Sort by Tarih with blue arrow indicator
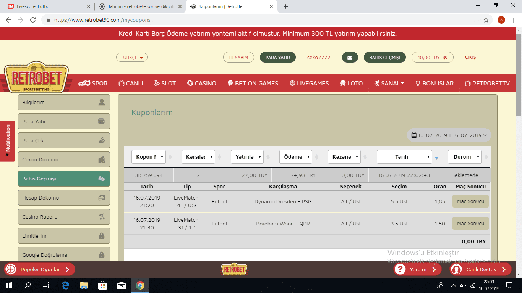The width and height of the screenshot is (522, 293). [x=437, y=158]
